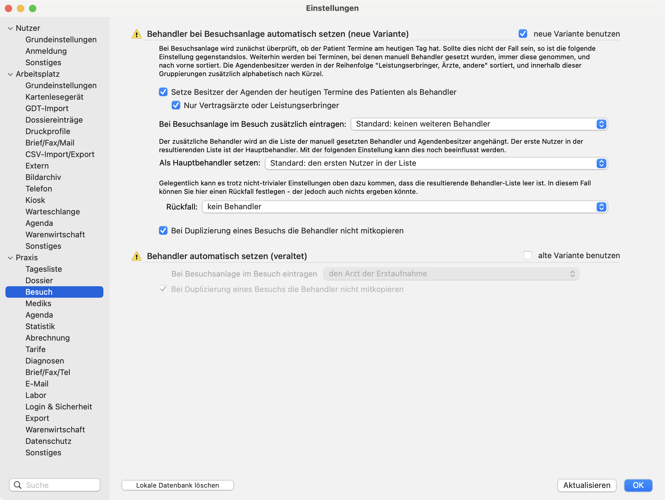This screenshot has width=665, height=500.
Task: Click into the Suche search field
Action: (55, 485)
